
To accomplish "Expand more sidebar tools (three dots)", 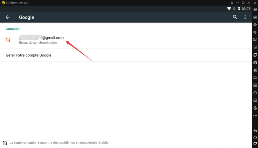I will pos(255,116).
